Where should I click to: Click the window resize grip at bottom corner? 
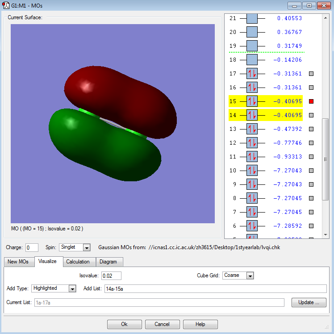pyautogui.click(x=327, y=327)
